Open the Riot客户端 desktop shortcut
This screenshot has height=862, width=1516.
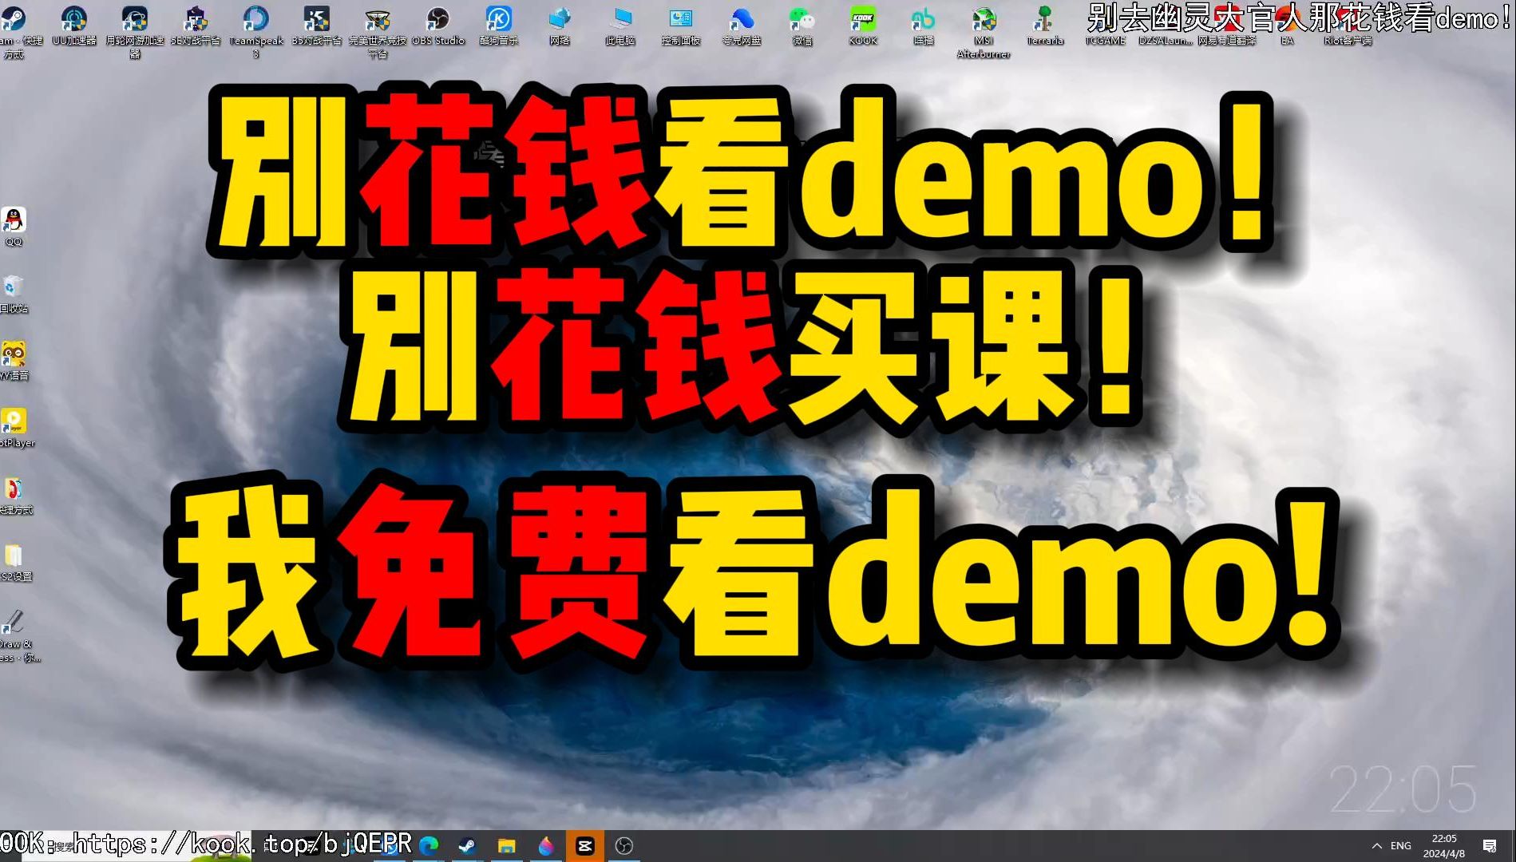1348,25
